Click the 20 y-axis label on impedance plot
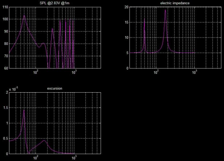The image size is (224, 161). 127,7
